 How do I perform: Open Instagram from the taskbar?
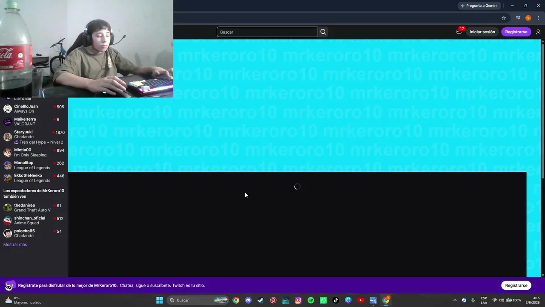point(298,300)
